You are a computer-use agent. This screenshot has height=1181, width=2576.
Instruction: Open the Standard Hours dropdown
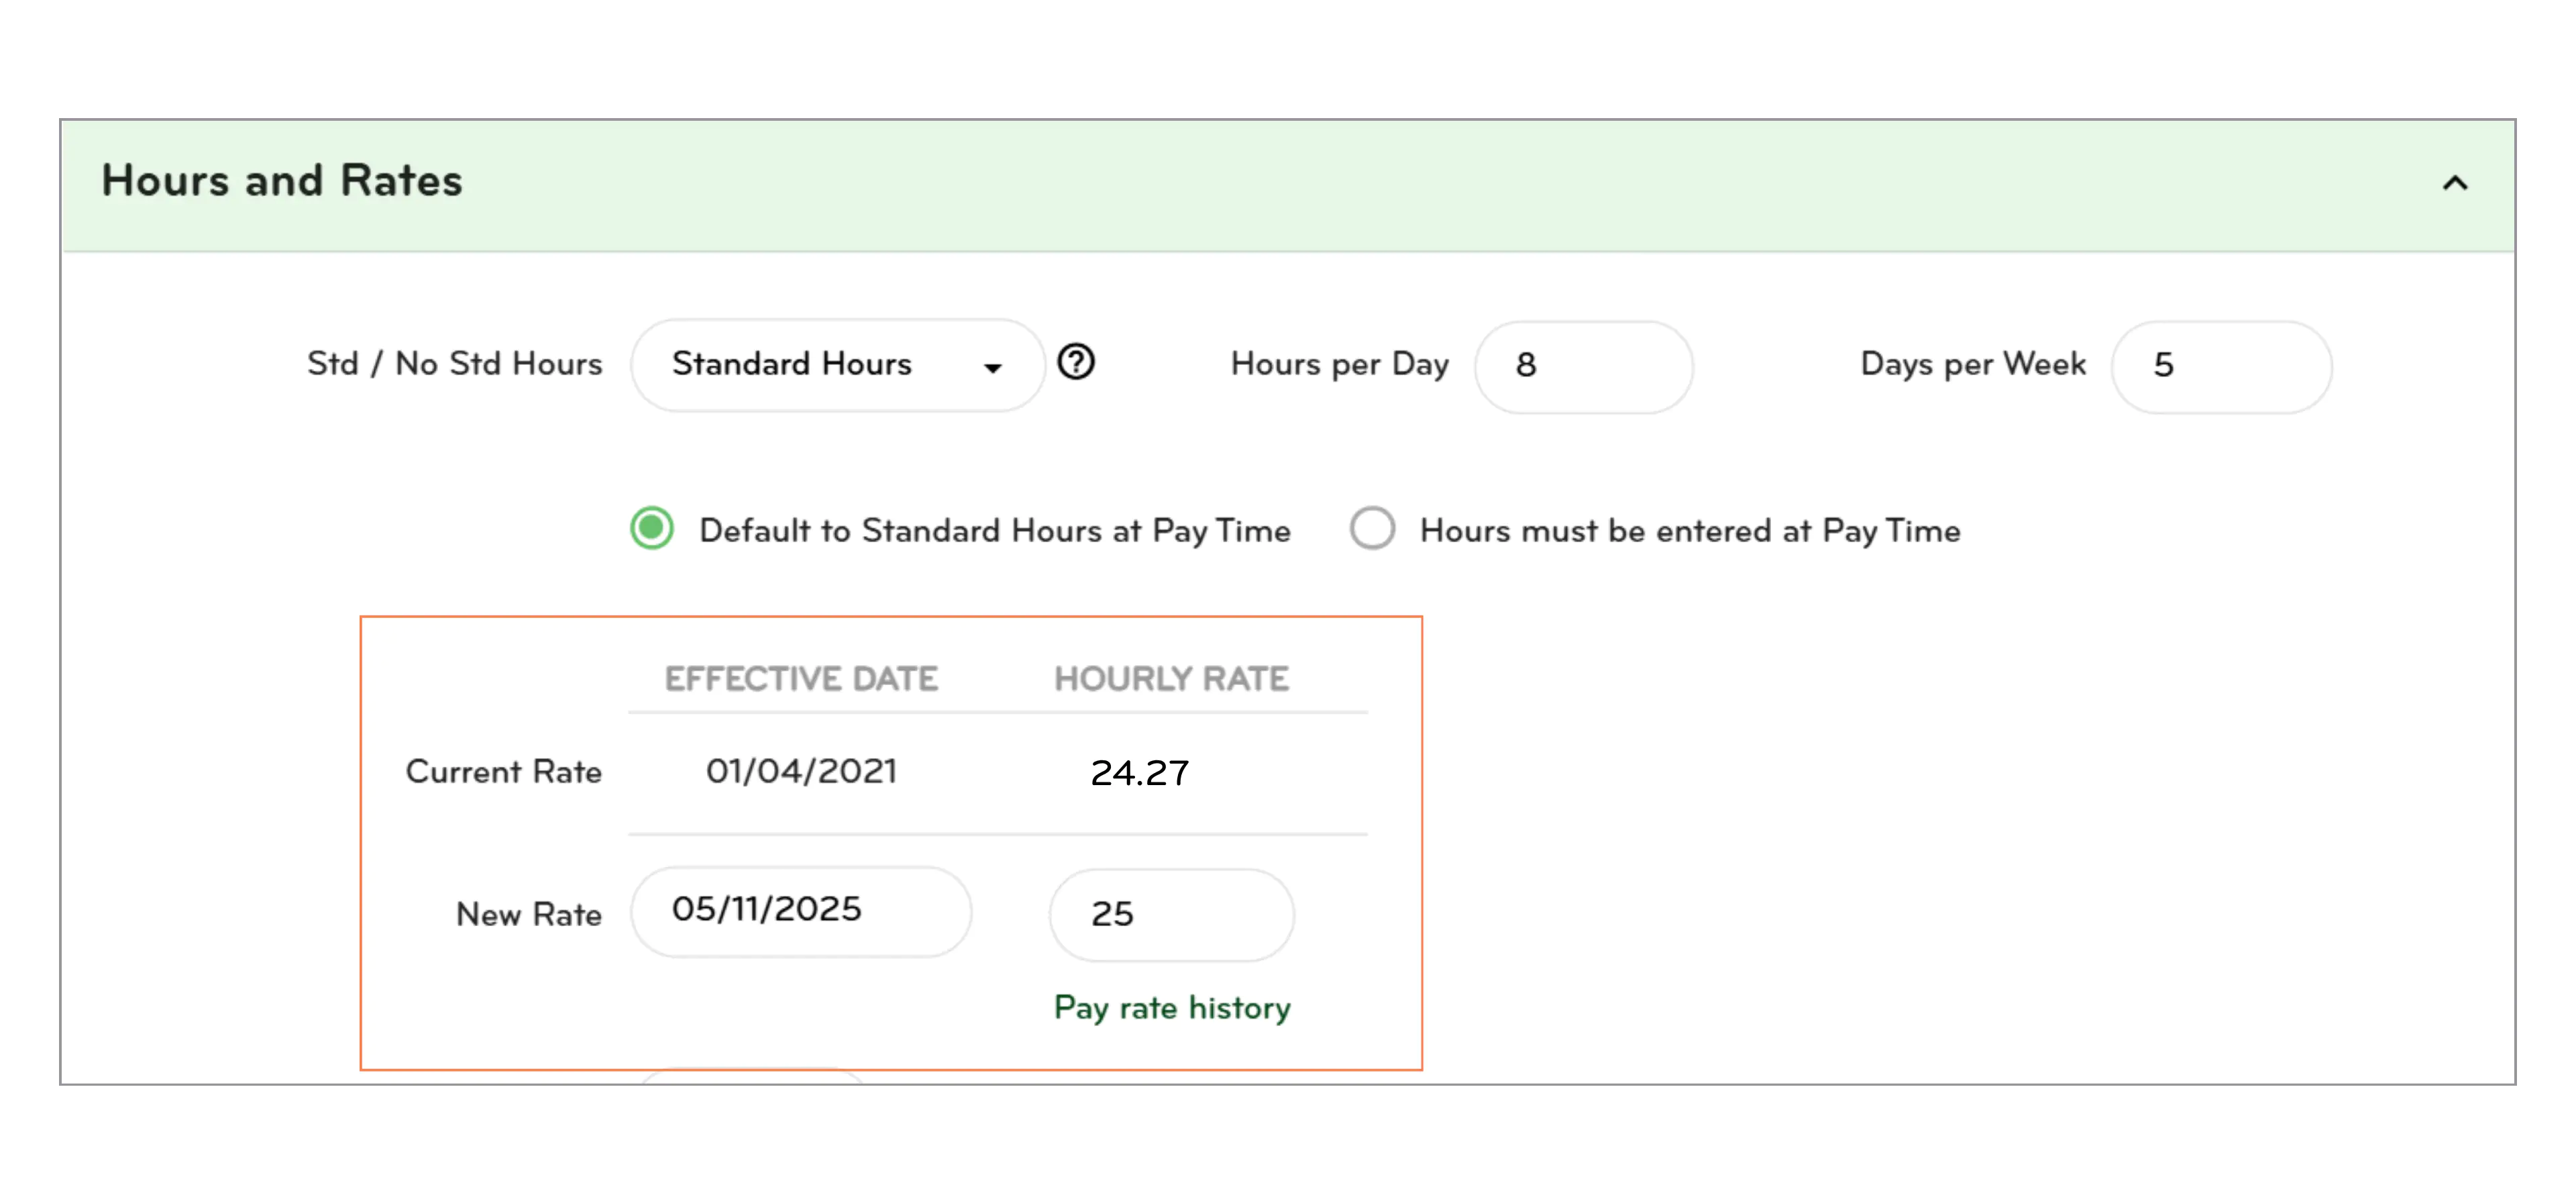tap(837, 365)
